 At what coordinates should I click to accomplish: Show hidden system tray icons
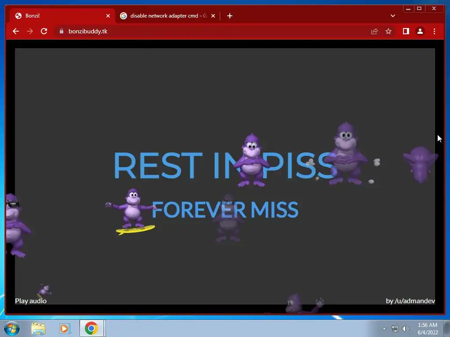384,329
